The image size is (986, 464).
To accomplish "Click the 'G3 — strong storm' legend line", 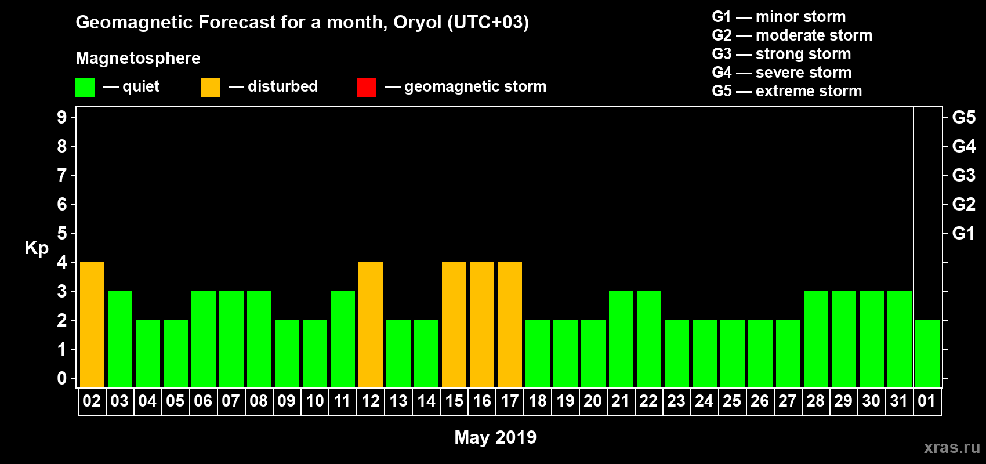I will click(781, 54).
